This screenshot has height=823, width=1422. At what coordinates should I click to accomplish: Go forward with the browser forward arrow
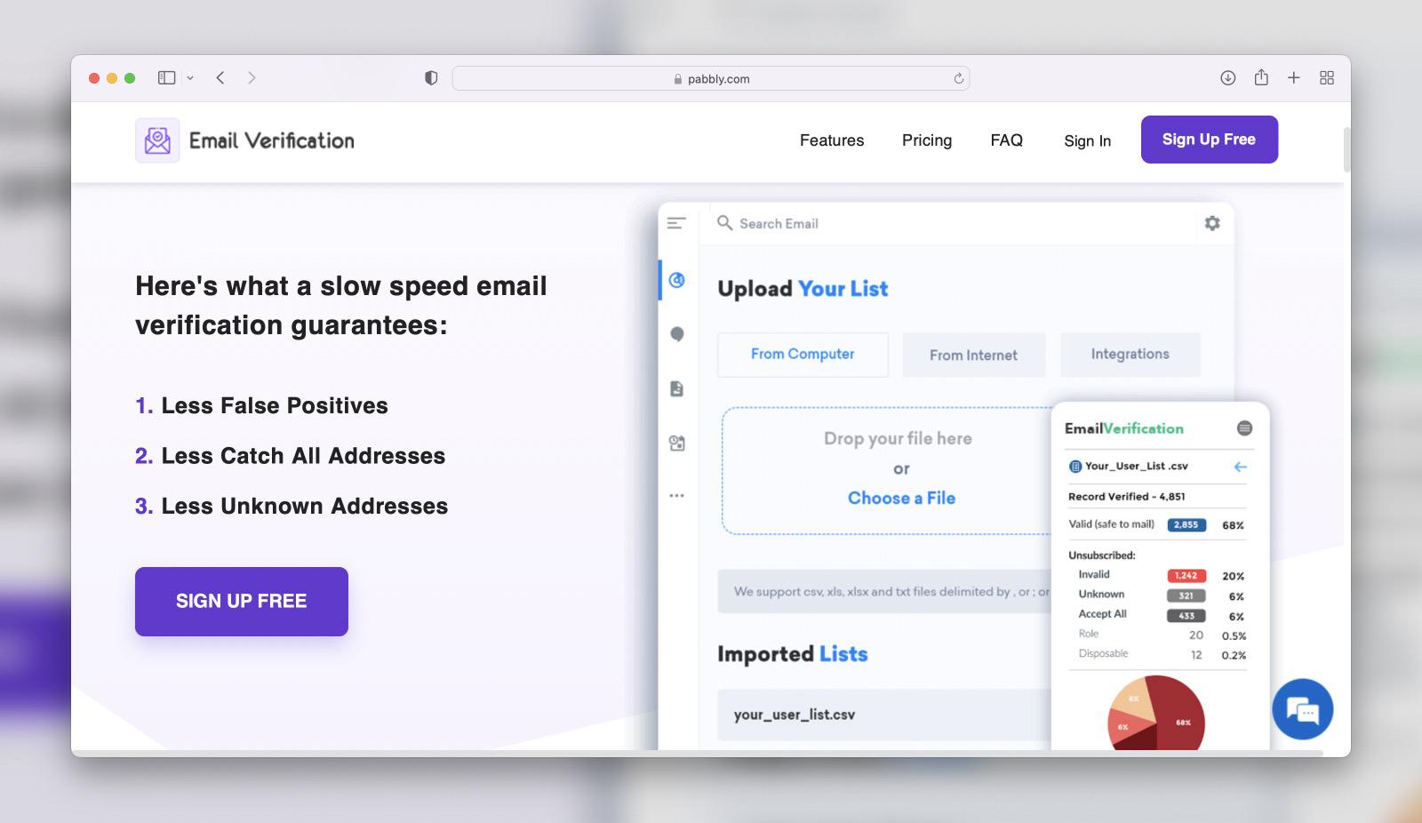point(252,78)
